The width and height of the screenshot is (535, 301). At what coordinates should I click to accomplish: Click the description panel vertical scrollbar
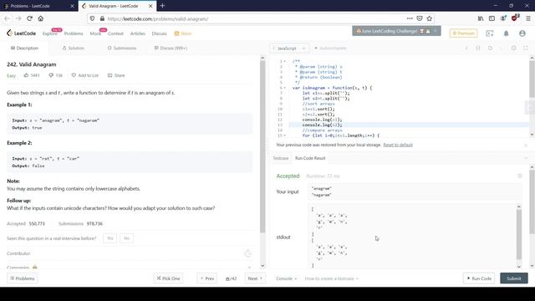click(x=262, y=147)
